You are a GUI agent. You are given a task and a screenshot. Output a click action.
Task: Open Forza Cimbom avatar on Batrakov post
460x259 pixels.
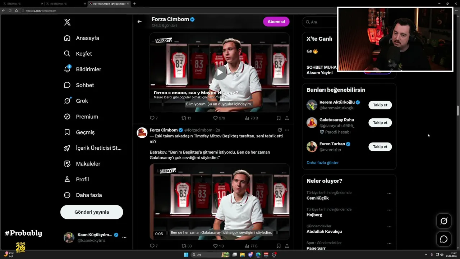click(142, 132)
